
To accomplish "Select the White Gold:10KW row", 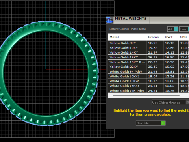I will point(148,81).
